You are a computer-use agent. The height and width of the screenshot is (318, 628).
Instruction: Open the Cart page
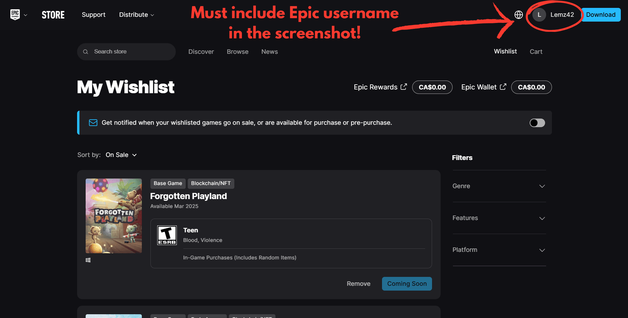pyautogui.click(x=536, y=52)
